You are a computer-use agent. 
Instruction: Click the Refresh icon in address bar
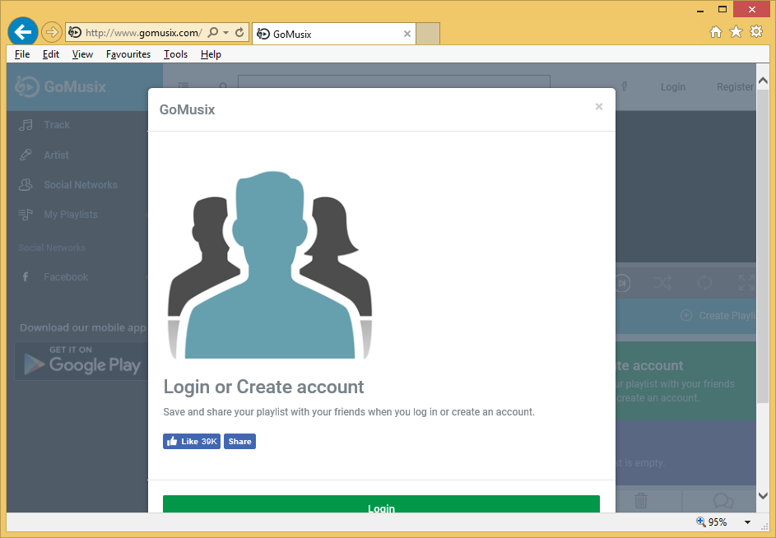[x=239, y=33]
